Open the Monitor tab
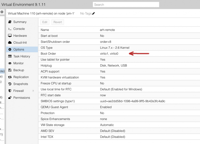The height and width of the screenshot is (144, 200). click(22, 63)
